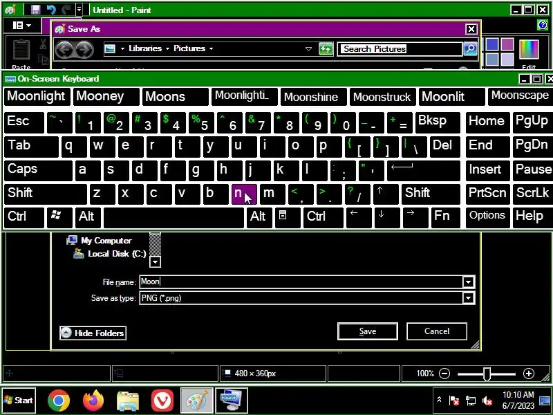The image size is (553, 415).
Task: Click the left arrow key on the keyboard
Action: coord(359,217)
